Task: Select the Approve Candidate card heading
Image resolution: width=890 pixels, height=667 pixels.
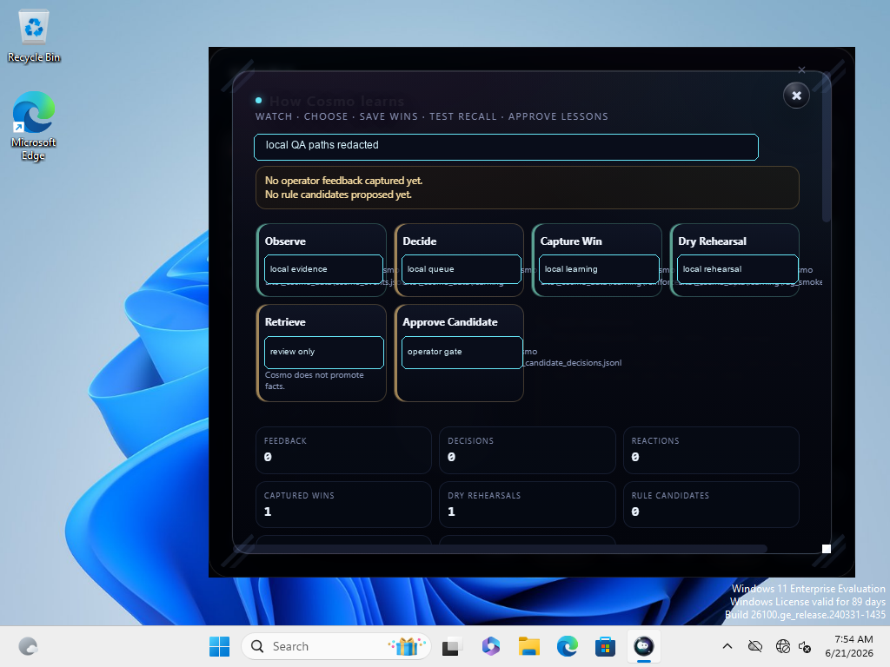Action: click(x=450, y=321)
